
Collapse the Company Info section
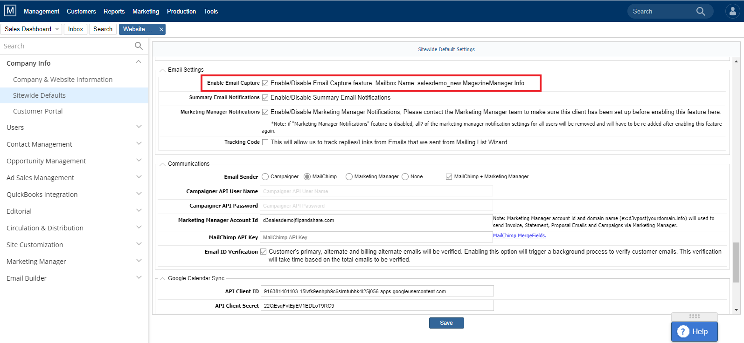pyautogui.click(x=139, y=62)
